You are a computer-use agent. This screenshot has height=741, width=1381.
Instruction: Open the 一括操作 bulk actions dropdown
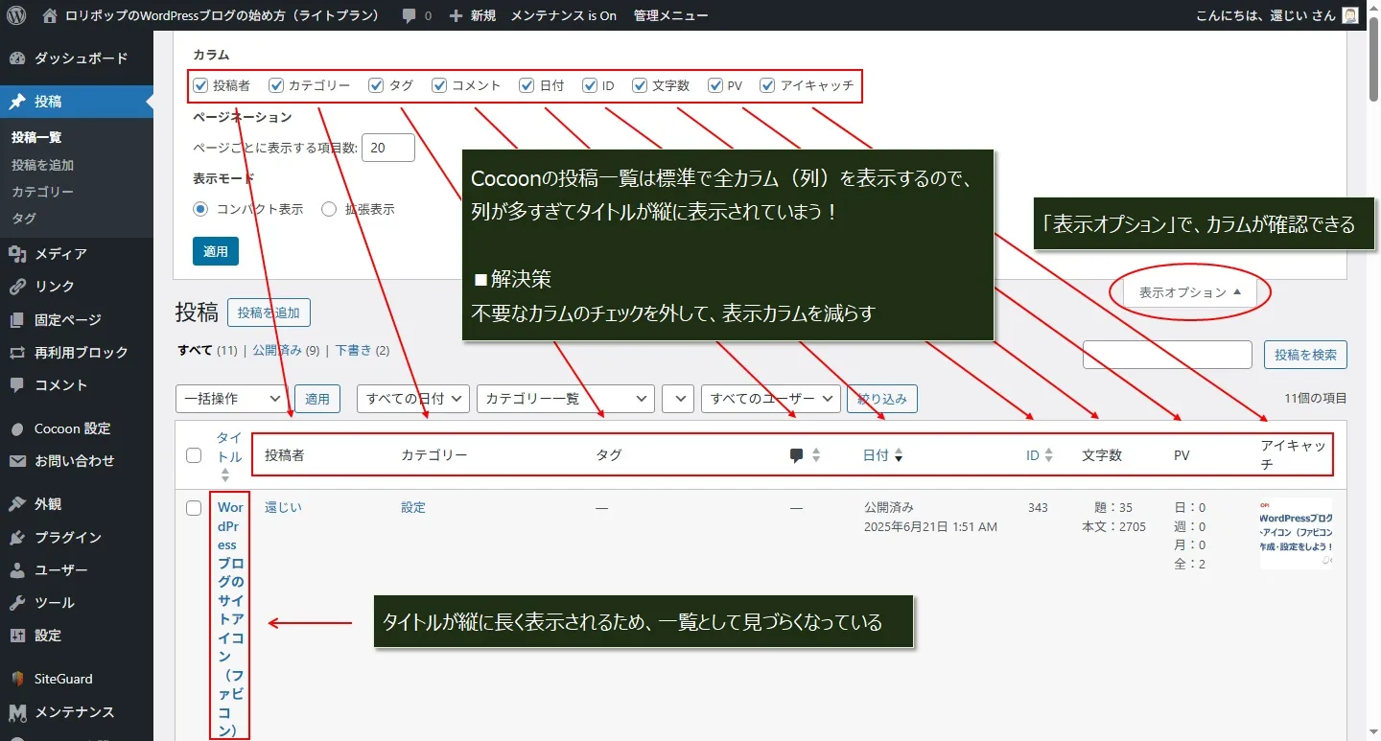pyautogui.click(x=232, y=399)
